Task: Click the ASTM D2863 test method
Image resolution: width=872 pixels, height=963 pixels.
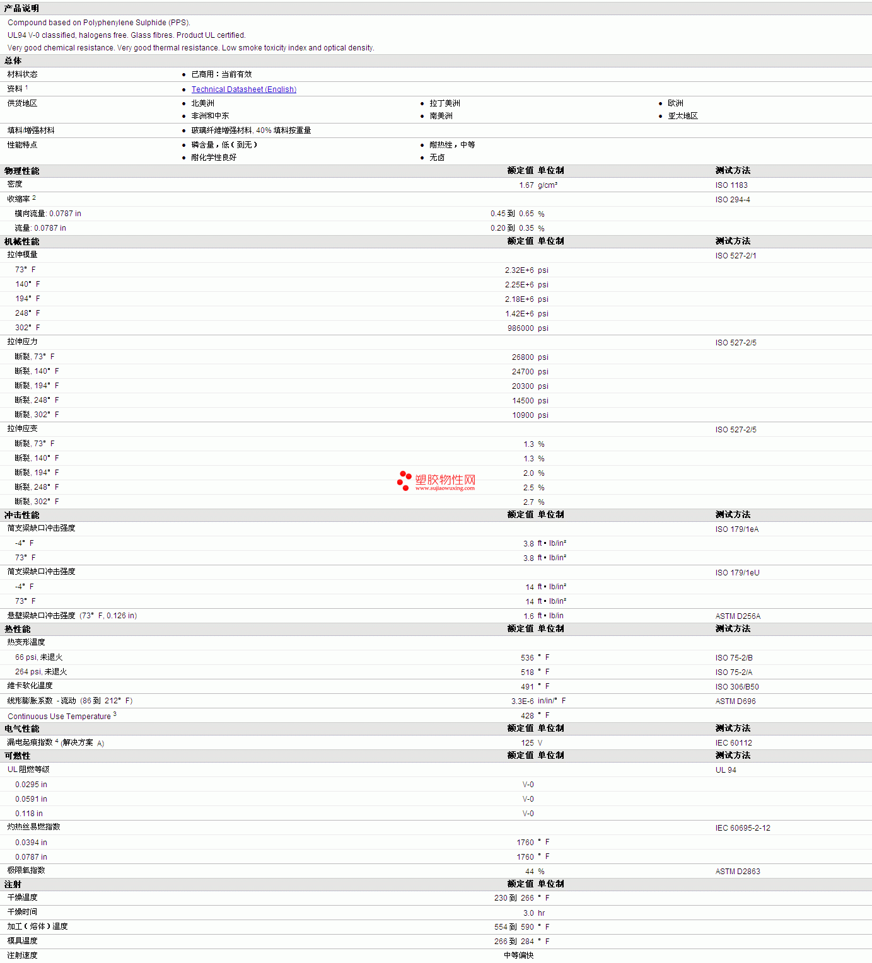Action: click(x=738, y=872)
